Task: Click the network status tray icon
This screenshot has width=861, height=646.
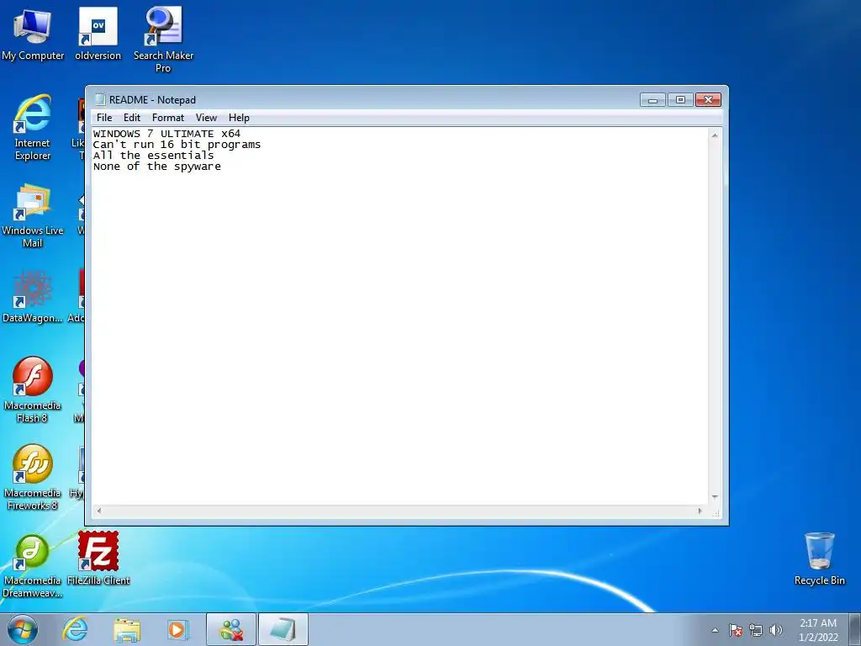Action: point(756,630)
